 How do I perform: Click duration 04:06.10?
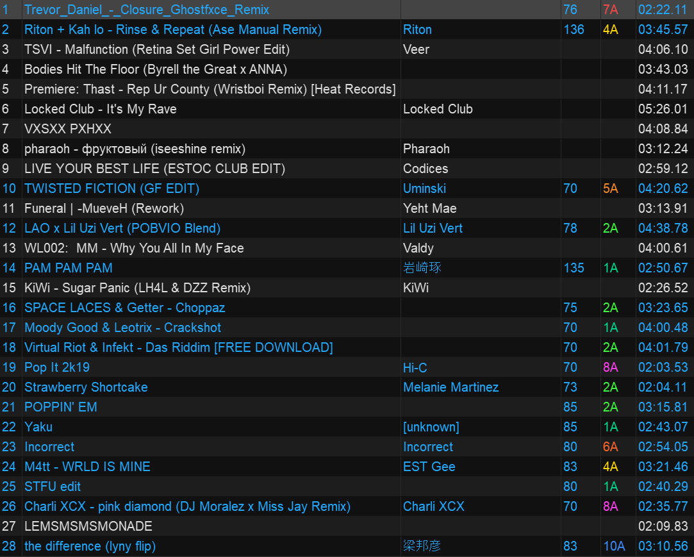coord(663,49)
